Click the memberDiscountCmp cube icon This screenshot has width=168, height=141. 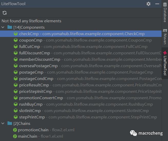pyautogui.click(x=16, y=59)
